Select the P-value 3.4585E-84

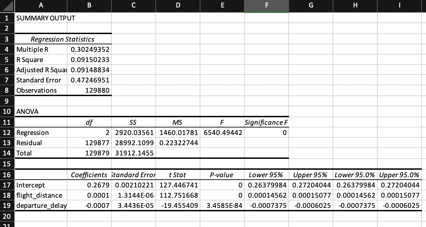point(222,206)
